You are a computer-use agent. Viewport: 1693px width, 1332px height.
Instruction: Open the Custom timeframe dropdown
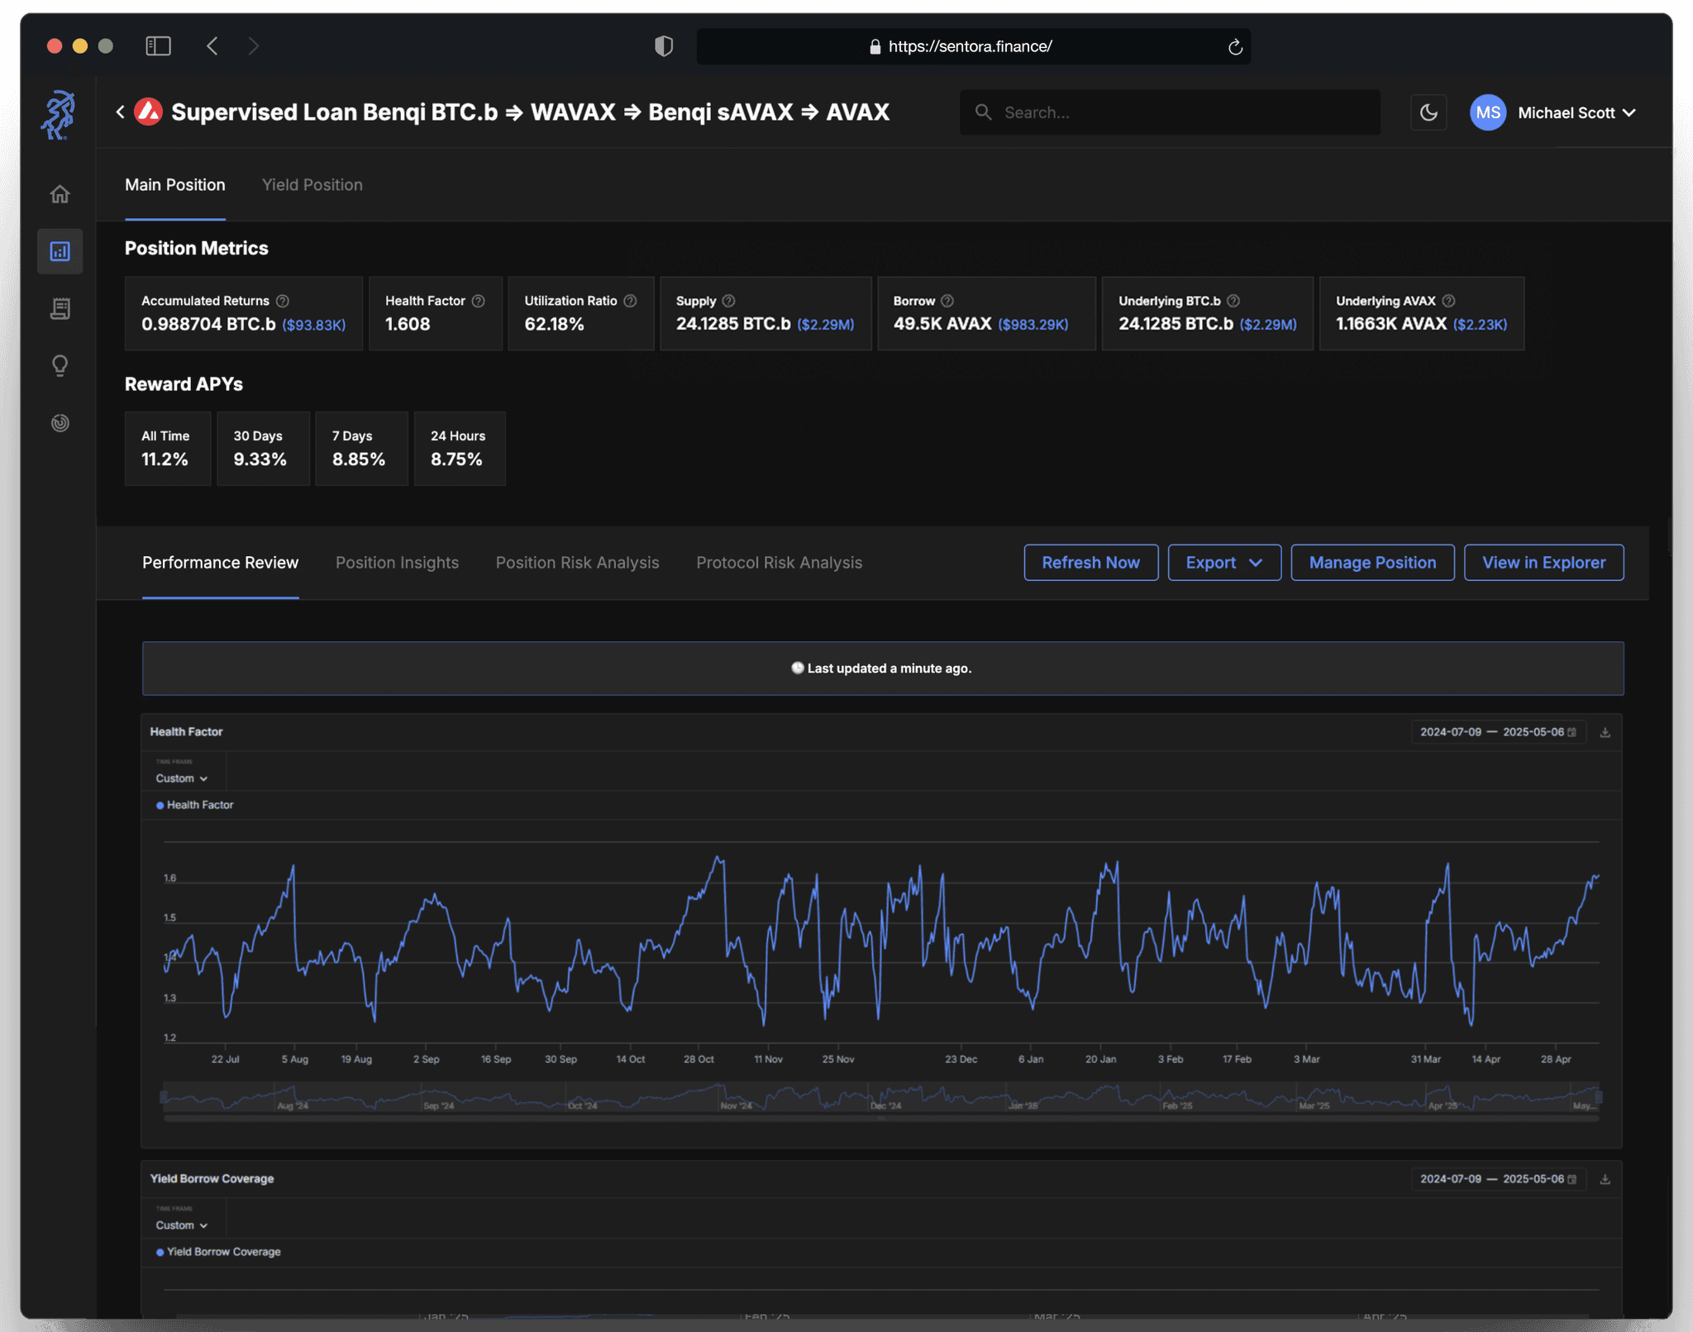[180, 778]
